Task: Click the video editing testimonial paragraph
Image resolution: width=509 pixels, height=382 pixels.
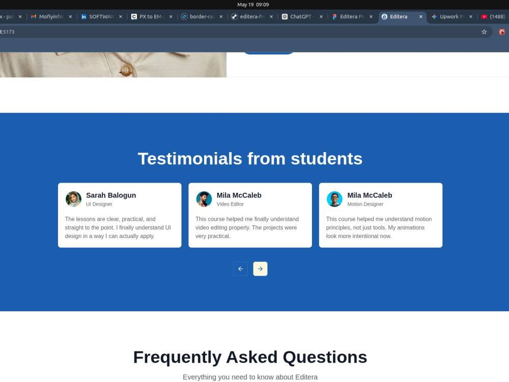Action: (247, 228)
